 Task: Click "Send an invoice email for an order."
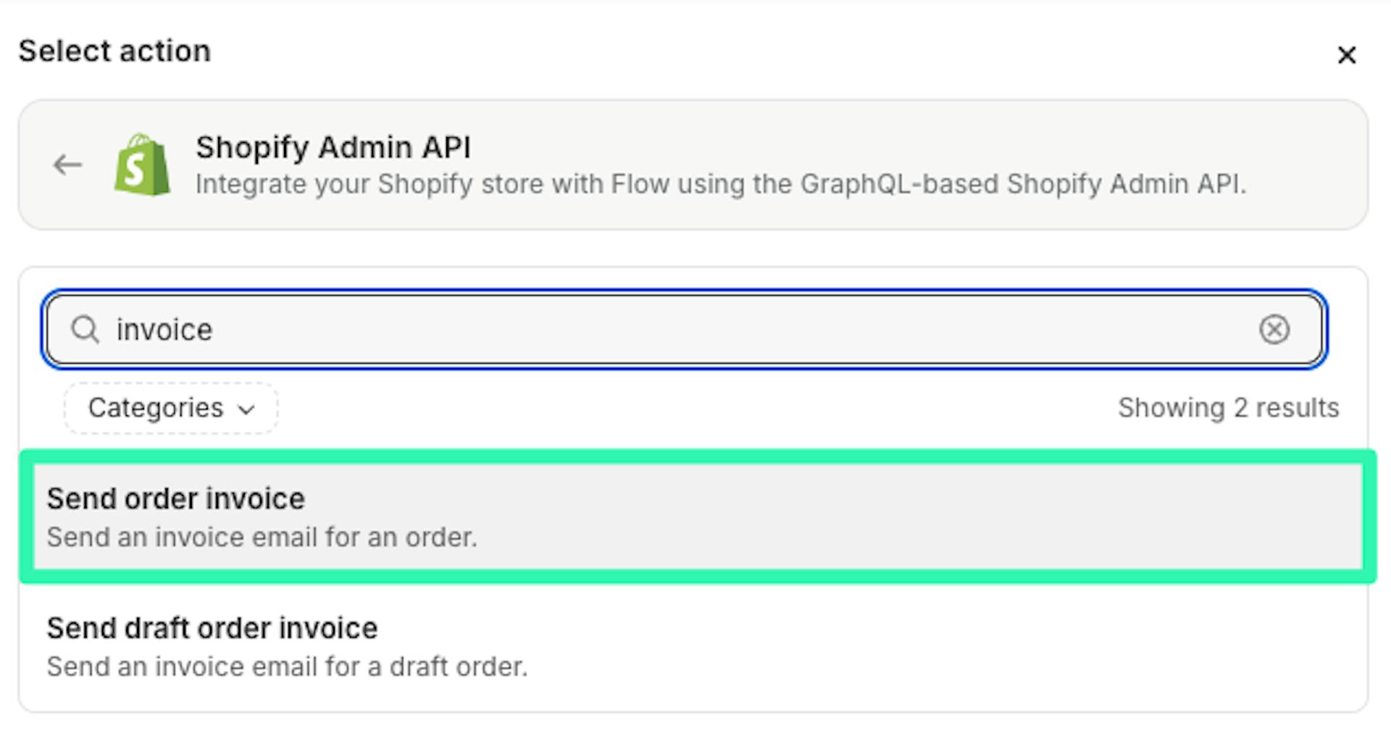click(x=262, y=538)
